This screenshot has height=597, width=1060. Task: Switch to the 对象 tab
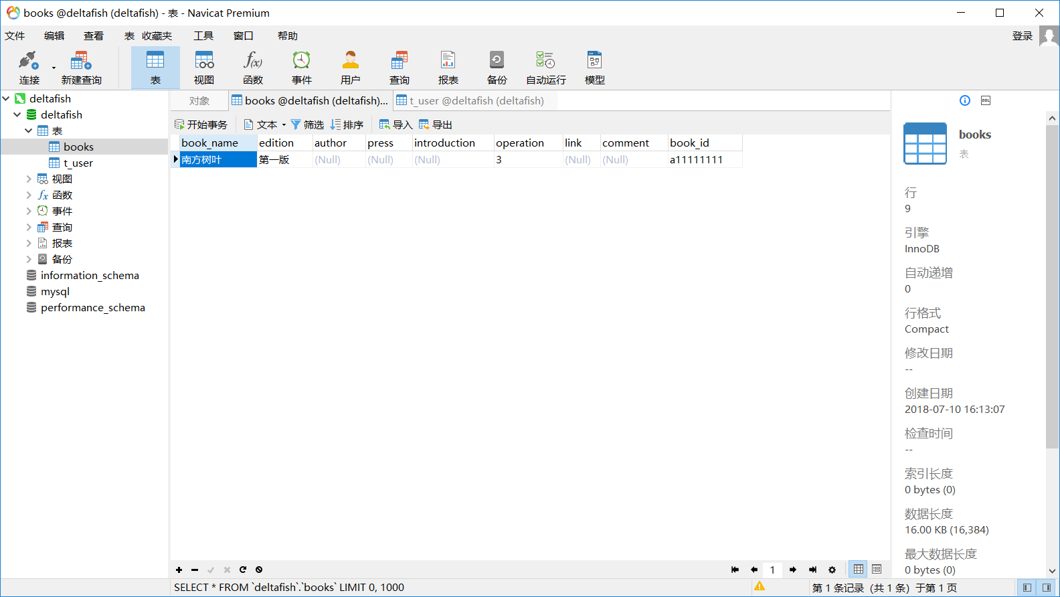[x=199, y=101]
